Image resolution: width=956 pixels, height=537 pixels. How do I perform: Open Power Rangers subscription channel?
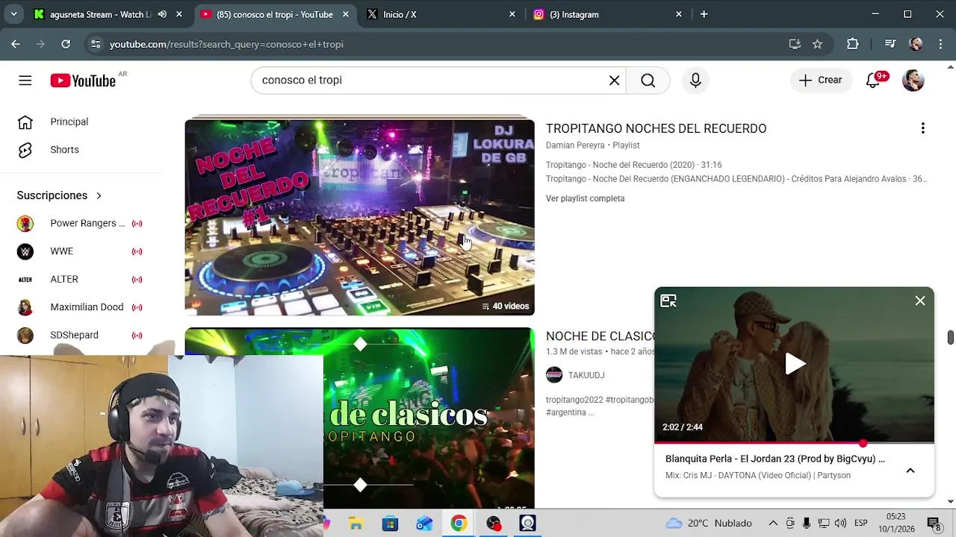(x=81, y=223)
